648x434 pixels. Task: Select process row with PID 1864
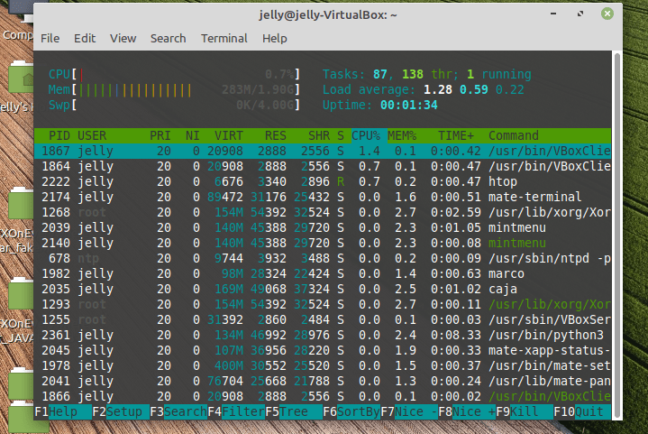(x=323, y=166)
